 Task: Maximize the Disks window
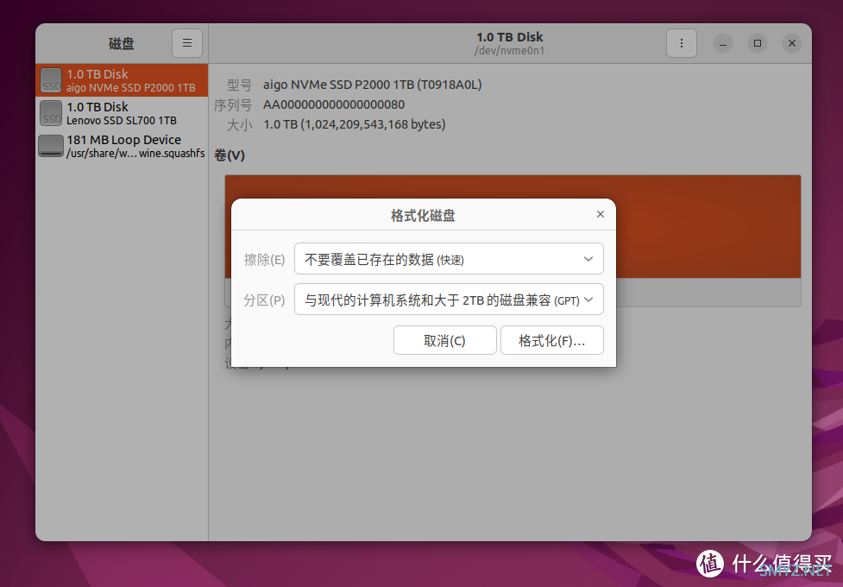758,43
